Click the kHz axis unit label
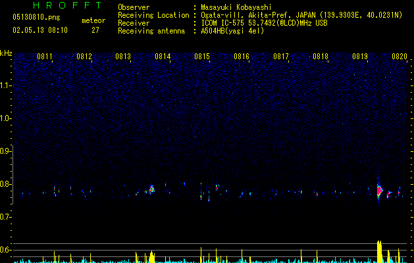The image size is (414, 263). (6, 53)
